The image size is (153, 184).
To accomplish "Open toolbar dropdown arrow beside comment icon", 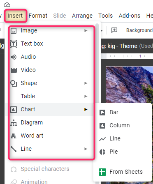I will point(102,30).
